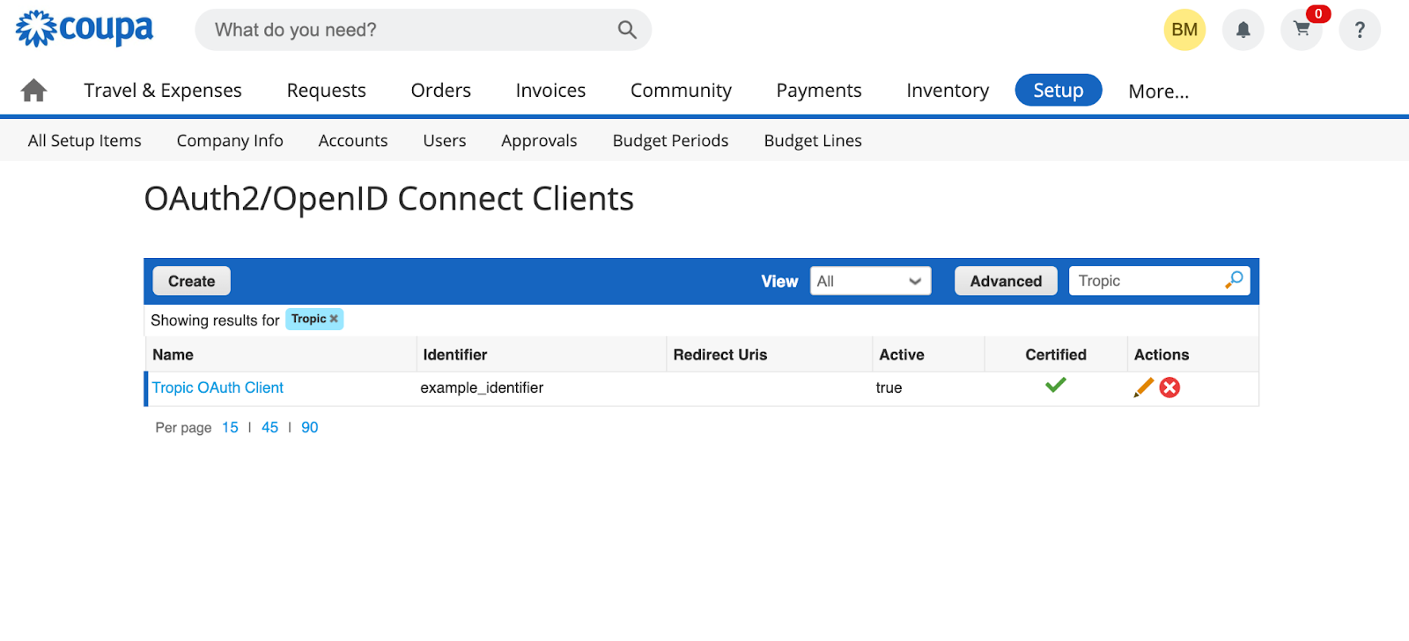
Task: Open the notifications bell
Action: [1243, 31]
